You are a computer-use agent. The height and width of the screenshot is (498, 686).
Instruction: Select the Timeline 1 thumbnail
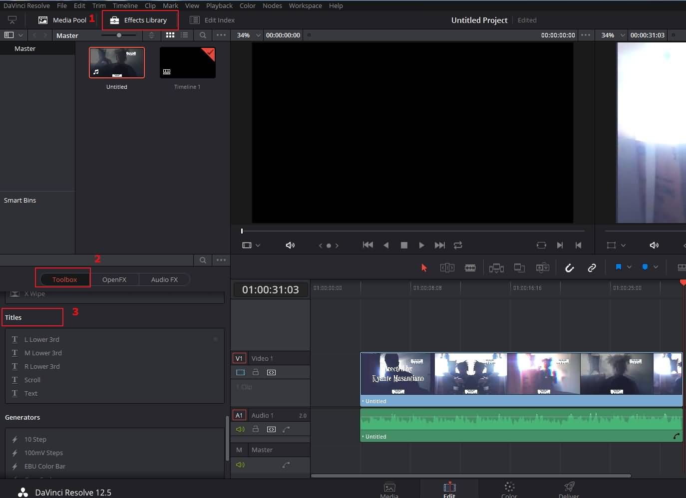187,63
